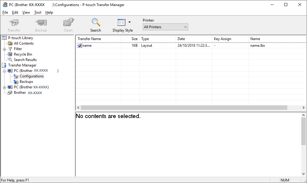Click the P-touch app icon in title bar
The image size is (307, 183).
[x=5, y=5]
